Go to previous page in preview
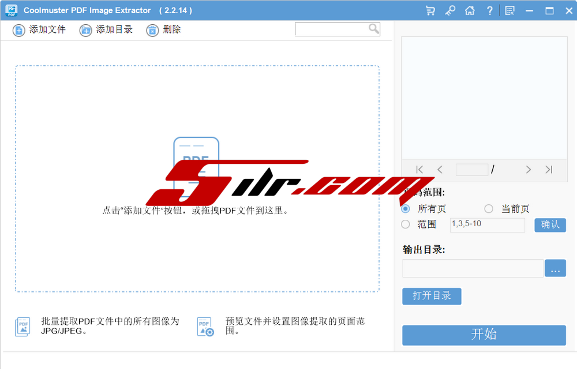The width and height of the screenshot is (577, 371). pos(440,170)
